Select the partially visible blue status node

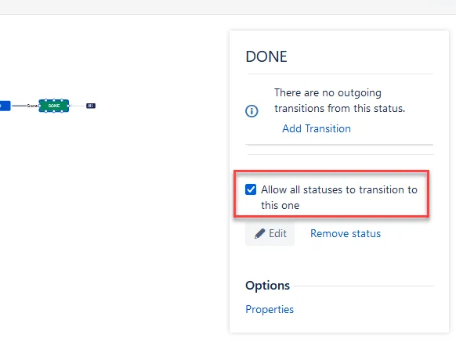click(5, 106)
